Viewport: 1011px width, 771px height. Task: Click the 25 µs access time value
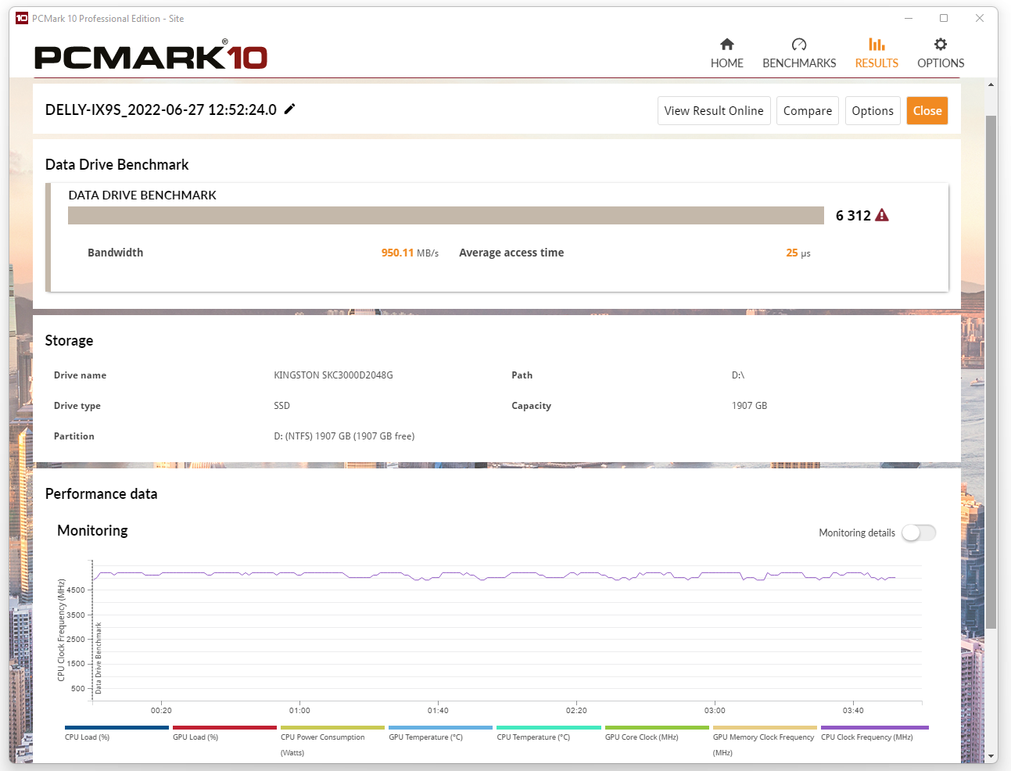(x=798, y=253)
